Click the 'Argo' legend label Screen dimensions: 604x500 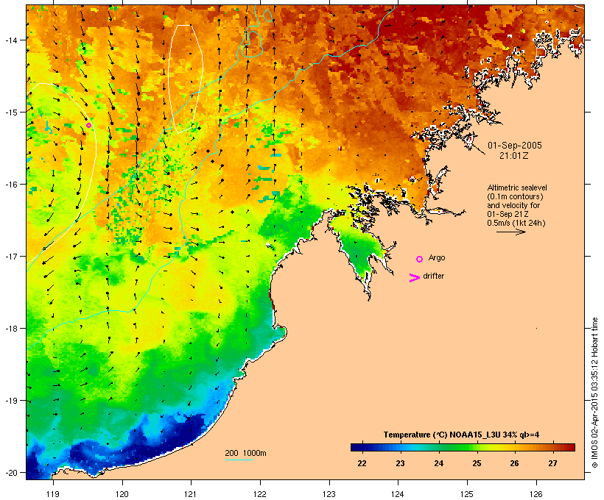coord(437,257)
